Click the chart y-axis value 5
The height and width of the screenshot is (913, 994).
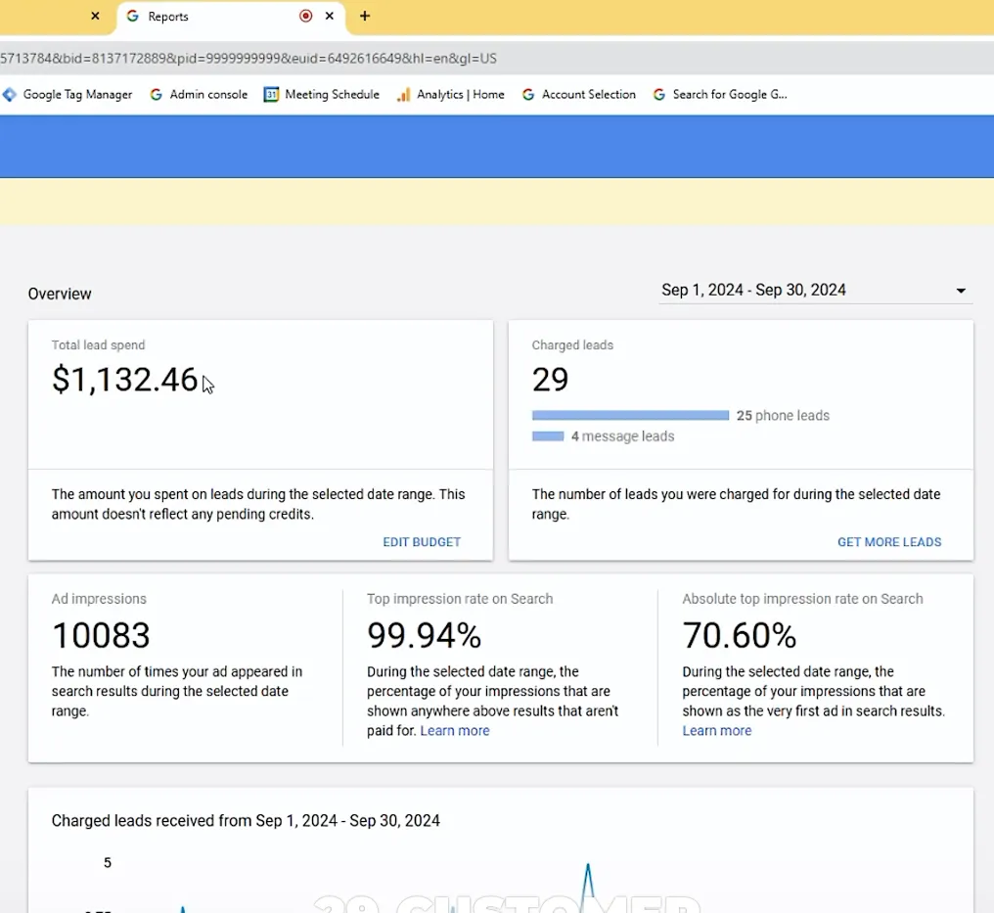click(x=108, y=862)
